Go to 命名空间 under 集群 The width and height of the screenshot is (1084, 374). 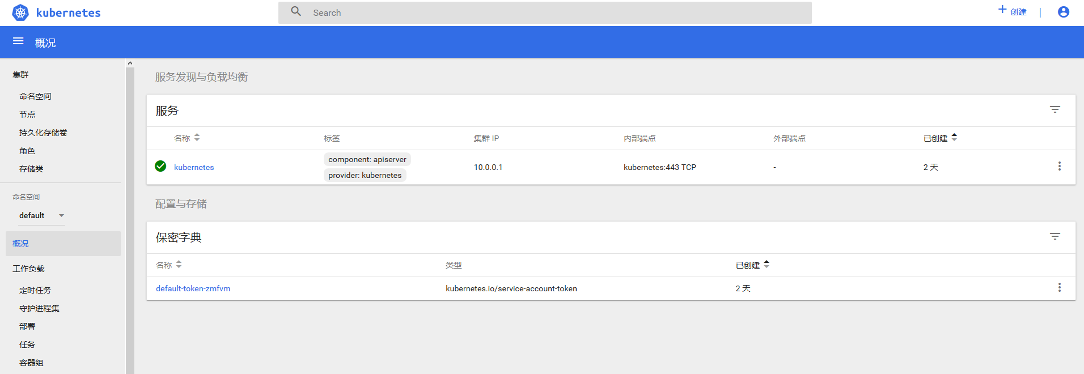coord(35,96)
